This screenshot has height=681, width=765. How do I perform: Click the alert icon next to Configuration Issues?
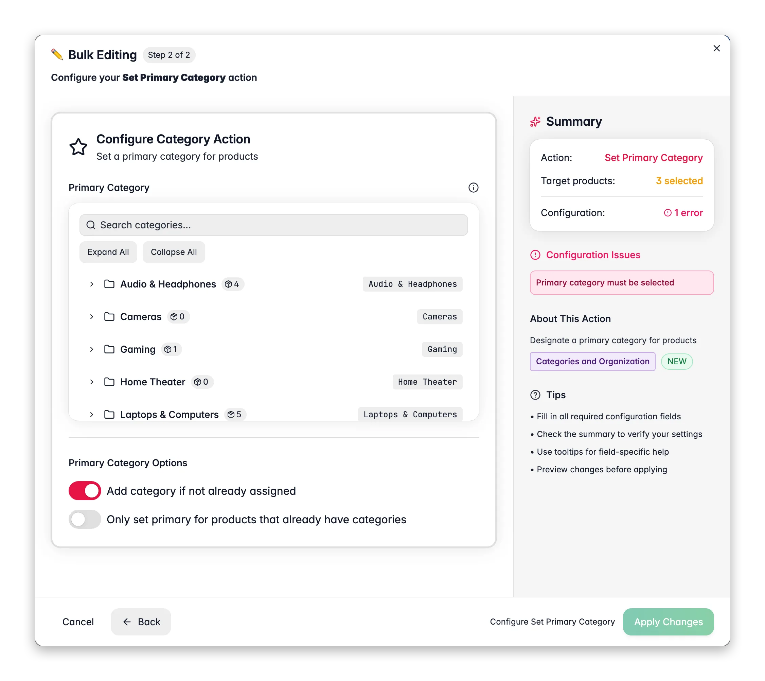pos(535,255)
